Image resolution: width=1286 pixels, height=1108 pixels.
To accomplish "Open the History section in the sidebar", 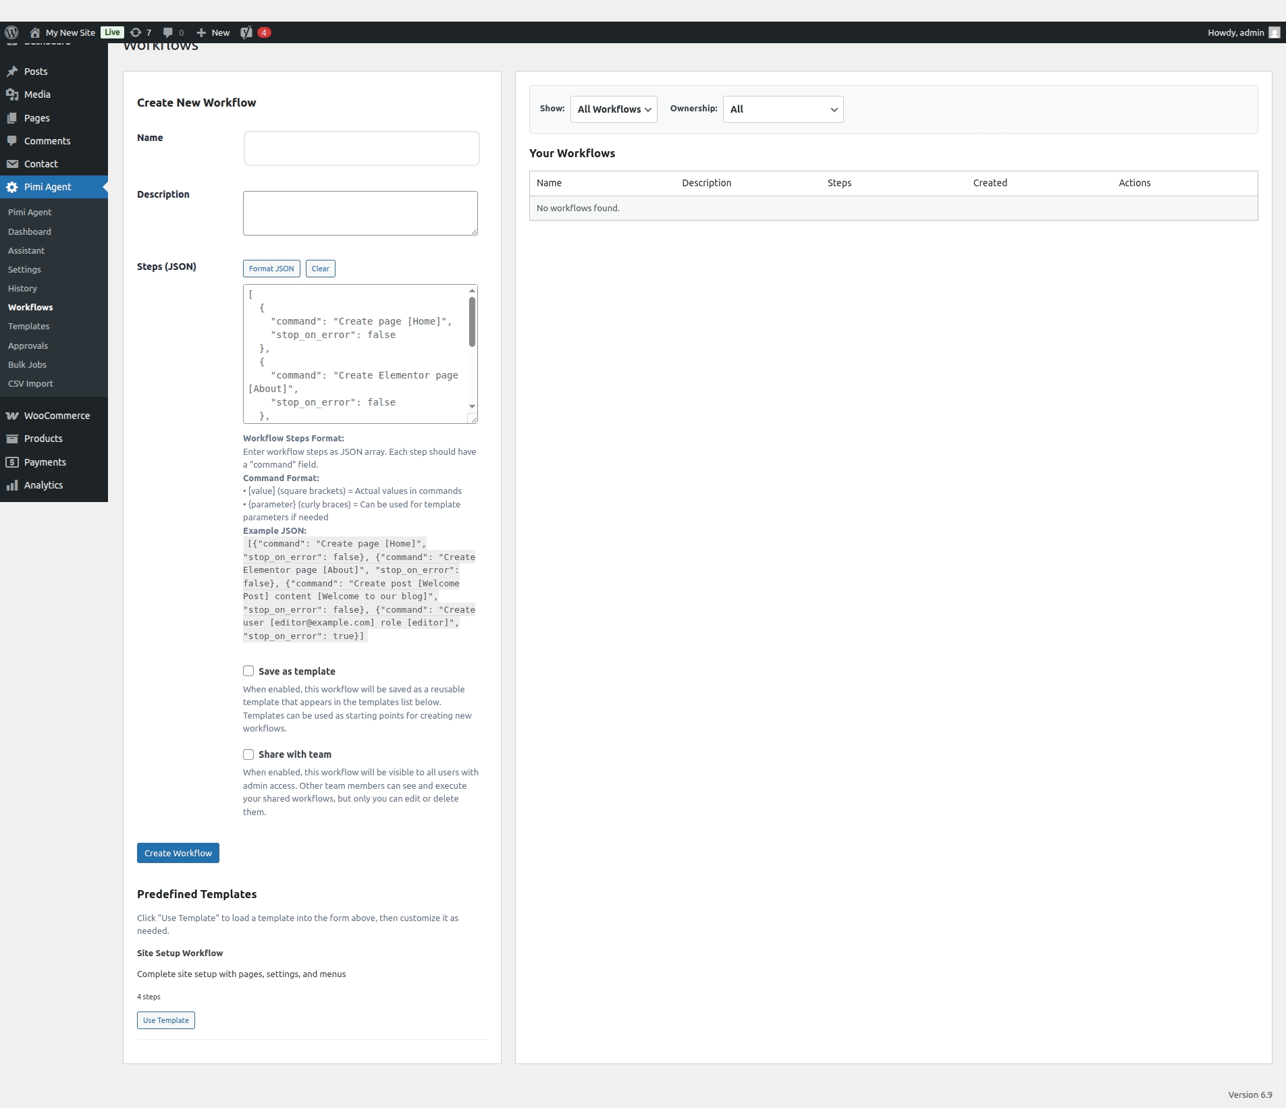I will point(22,288).
